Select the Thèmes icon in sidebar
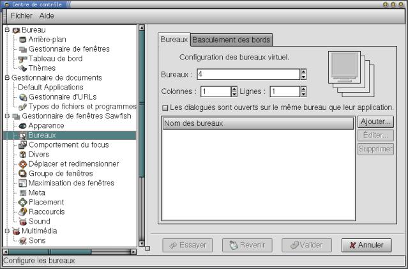 pyautogui.click(x=22, y=68)
